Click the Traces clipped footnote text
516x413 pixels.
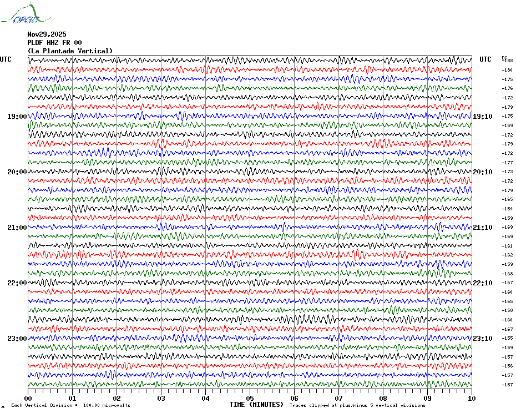pyautogui.click(x=357, y=405)
